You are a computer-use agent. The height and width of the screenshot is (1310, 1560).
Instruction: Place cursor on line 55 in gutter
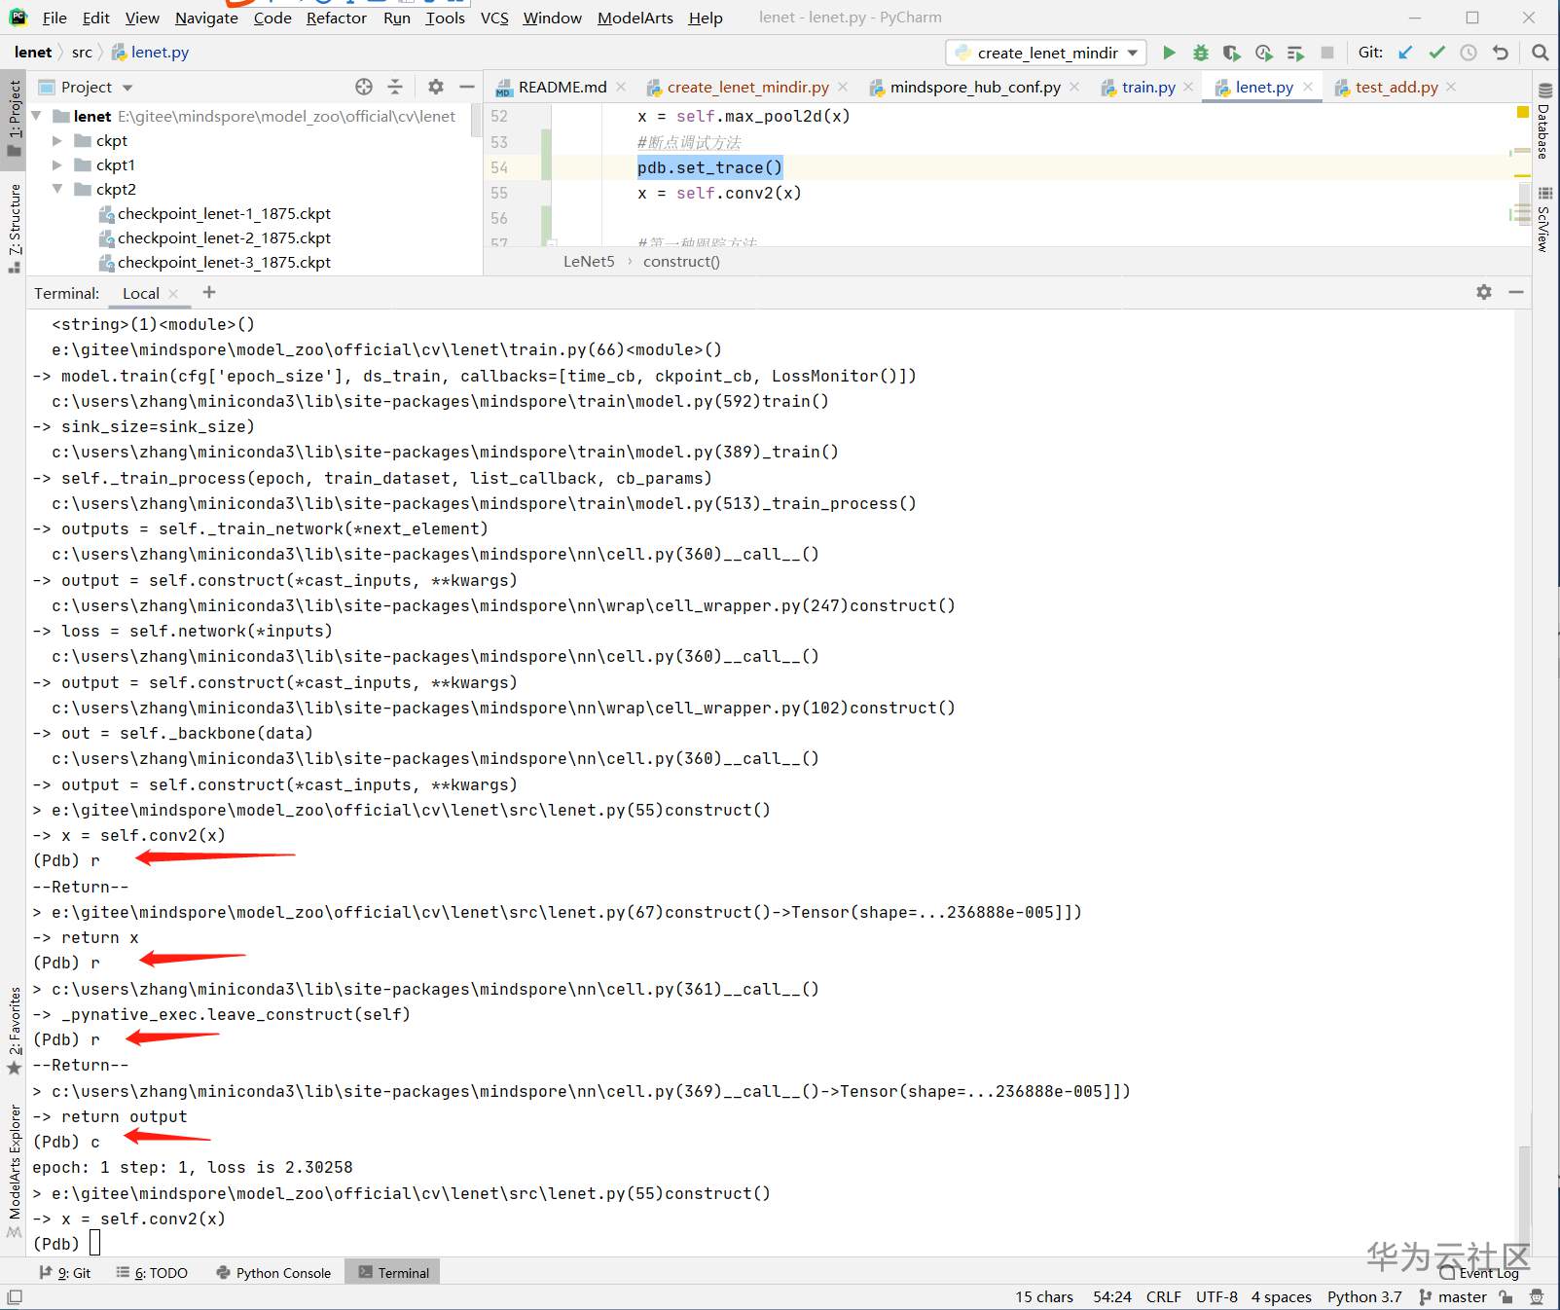[499, 193]
